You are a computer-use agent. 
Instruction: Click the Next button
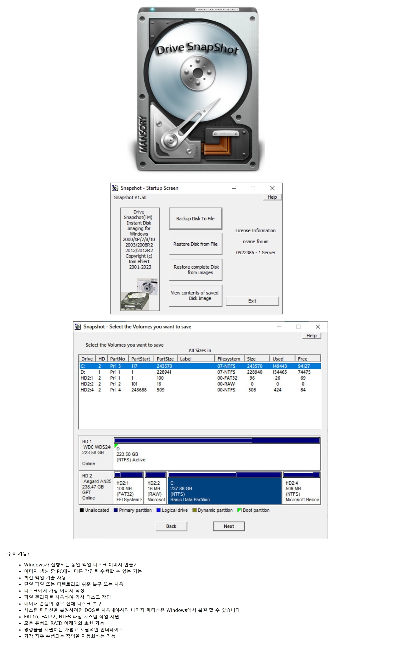(229, 526)
